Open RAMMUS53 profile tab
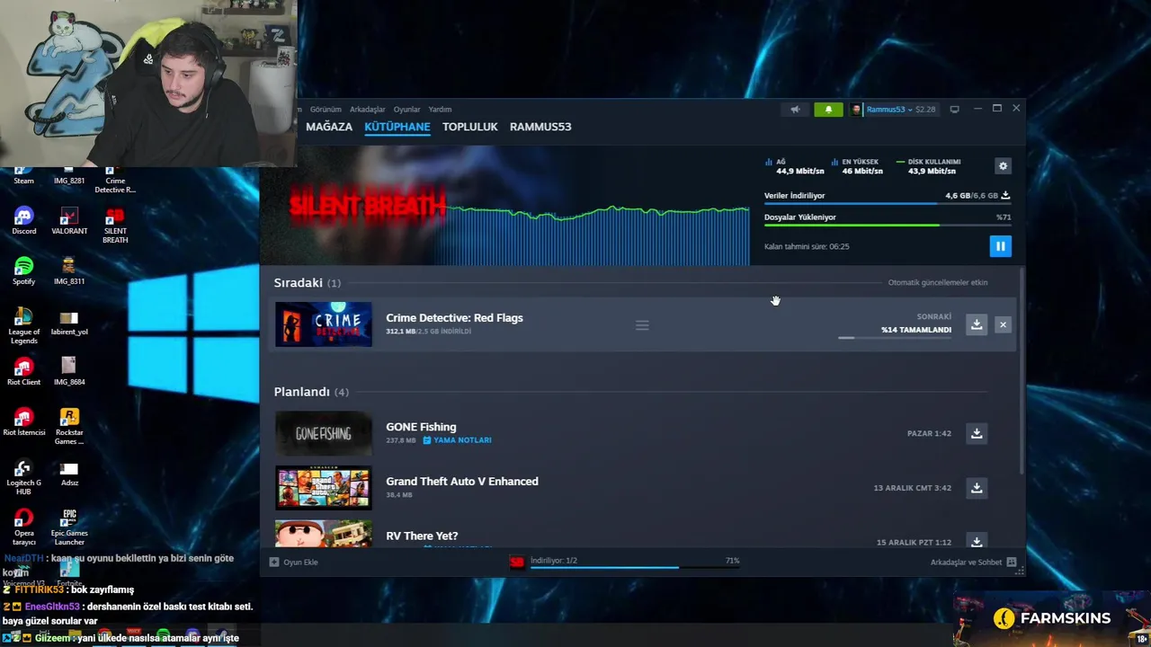The height and width of the screenshot is (647, 1151). coord(540,127)
